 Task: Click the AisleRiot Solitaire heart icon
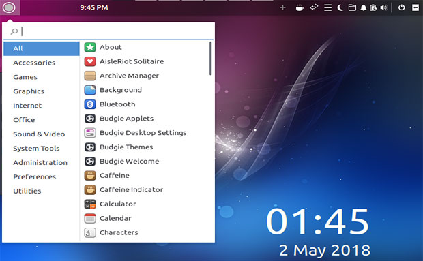(90, 61)
